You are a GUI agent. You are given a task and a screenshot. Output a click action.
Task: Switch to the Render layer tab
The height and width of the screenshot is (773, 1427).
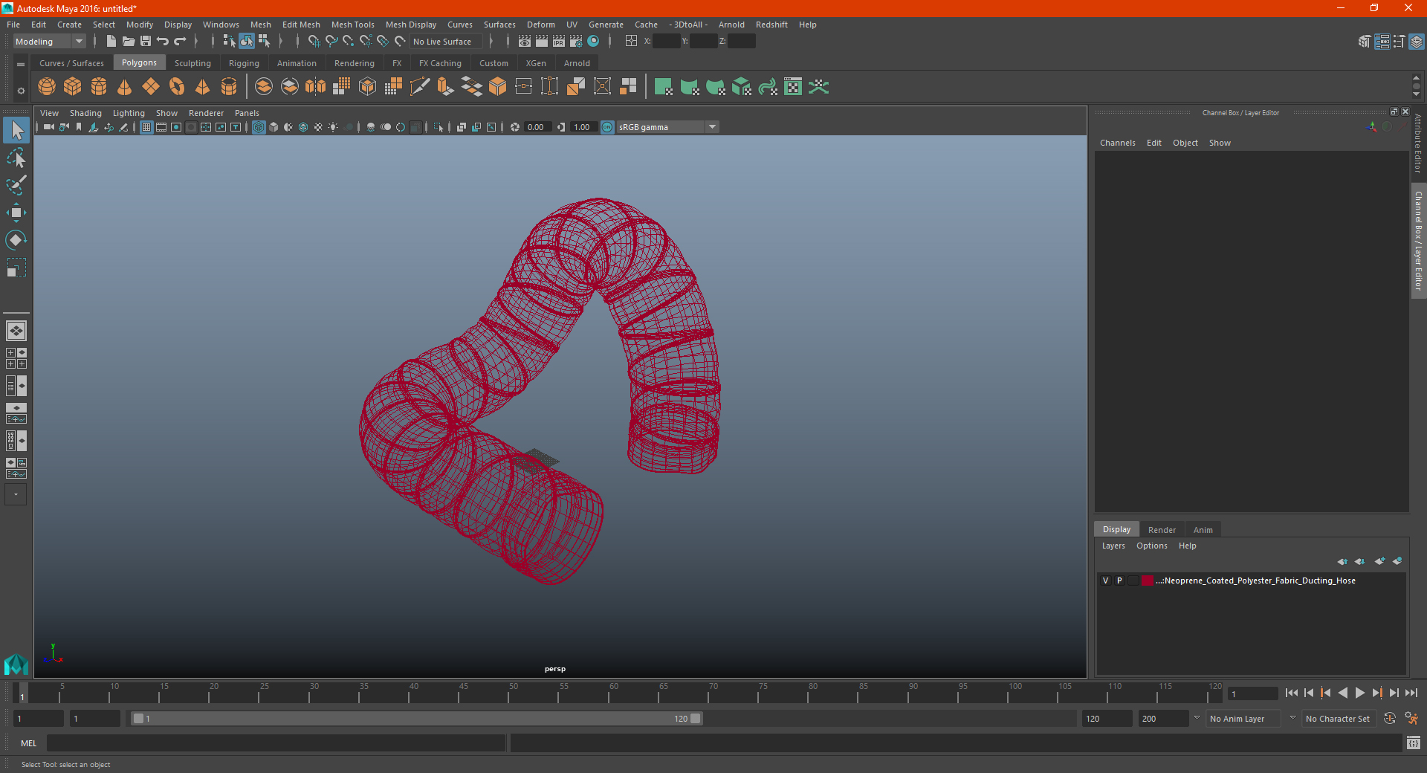1162,530
